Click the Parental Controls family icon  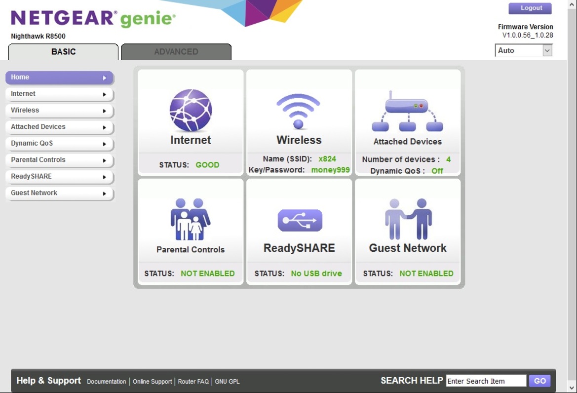[190, 219]
